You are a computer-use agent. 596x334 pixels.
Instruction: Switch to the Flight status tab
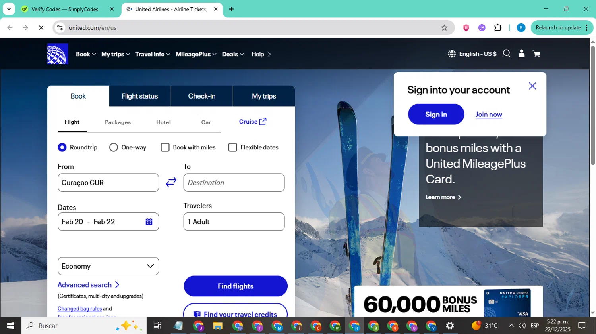coord(140,96)
